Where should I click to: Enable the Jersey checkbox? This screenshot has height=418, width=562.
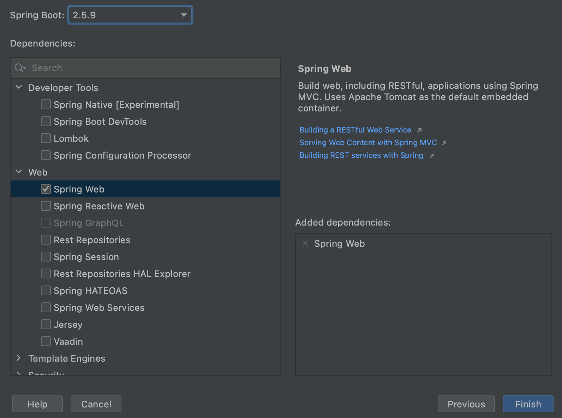(46, 324)
